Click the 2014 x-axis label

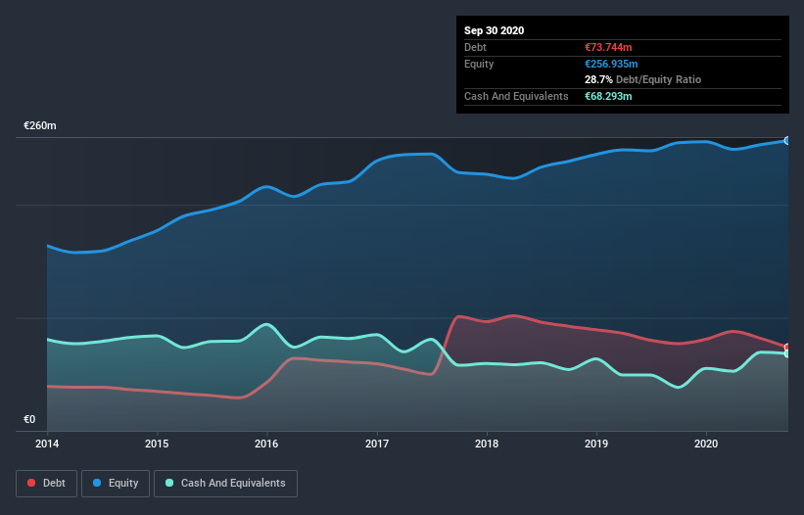point(47,444)
